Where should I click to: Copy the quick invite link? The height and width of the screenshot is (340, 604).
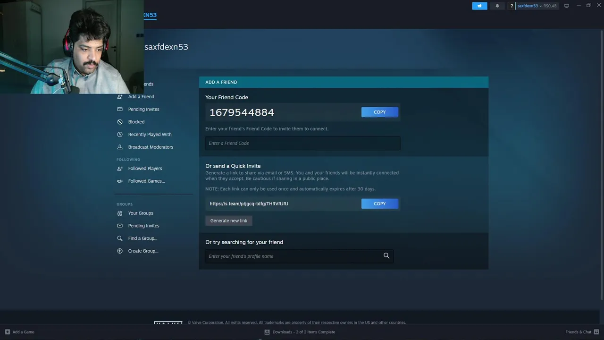[x=380, y=204]
